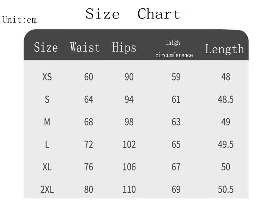Click the XS size row label
This screenshot has width=270, height=202.
point(47,77)
